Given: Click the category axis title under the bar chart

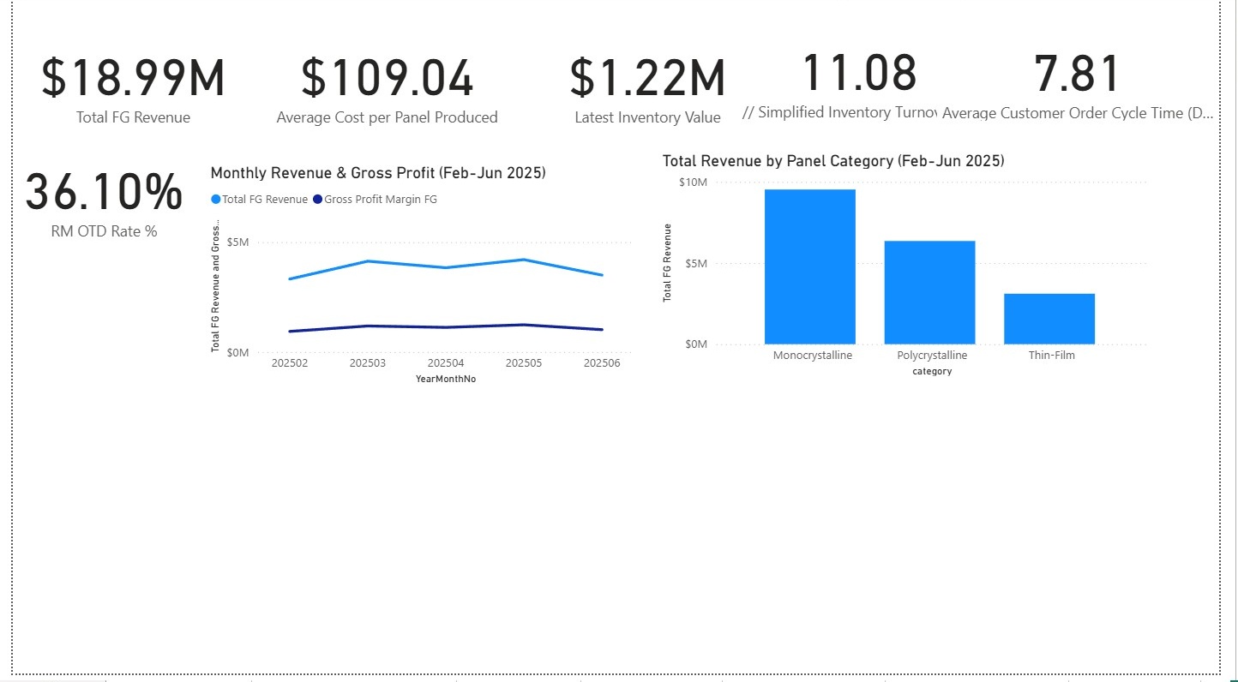Looking at the screenshot, I should (931, 371).
